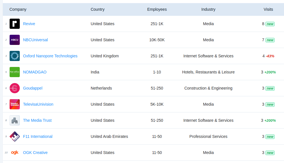284x163 pixels.
Task: Click the pink Goudappel logo icon
Action: (x=15, y=88)
